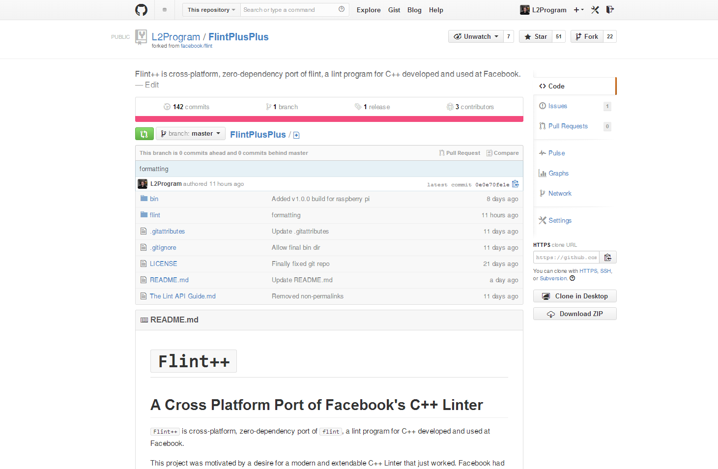The height and width of the screenshot is (469, 718).
Task: Create a new file with plus icon
Action: pos(296,135)
